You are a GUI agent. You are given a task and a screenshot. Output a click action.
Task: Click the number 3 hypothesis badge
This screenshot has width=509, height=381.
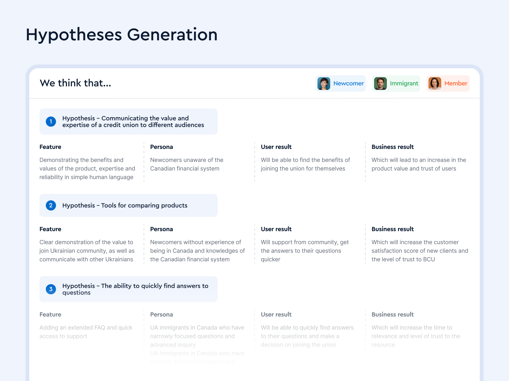click(51, 289)
